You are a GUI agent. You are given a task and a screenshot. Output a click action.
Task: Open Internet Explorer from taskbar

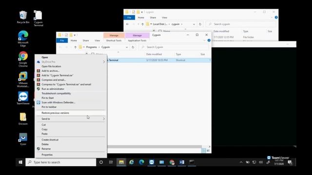coord(131,162)
